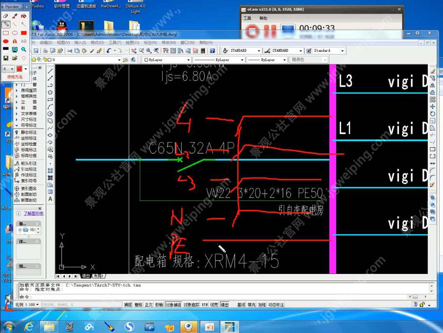Save the drawing using AutoCAD toolbar

click(36, 51)
